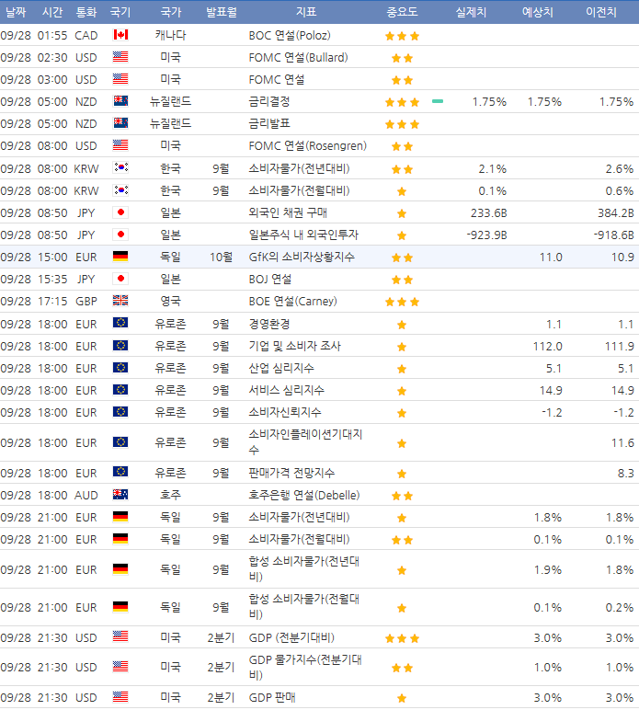
Task: Click the 호주 country cell
Action: [171, 495]
